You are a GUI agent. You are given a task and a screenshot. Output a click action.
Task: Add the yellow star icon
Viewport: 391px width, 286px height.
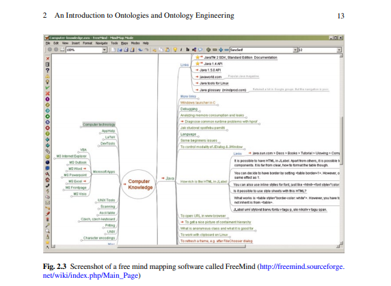pos(47,242)
